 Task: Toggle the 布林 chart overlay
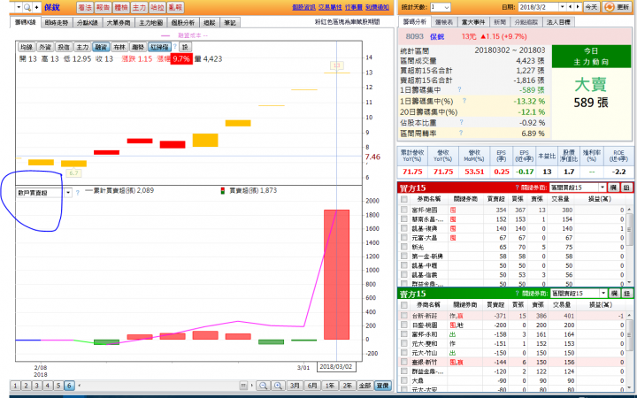(x=119, y=47)
